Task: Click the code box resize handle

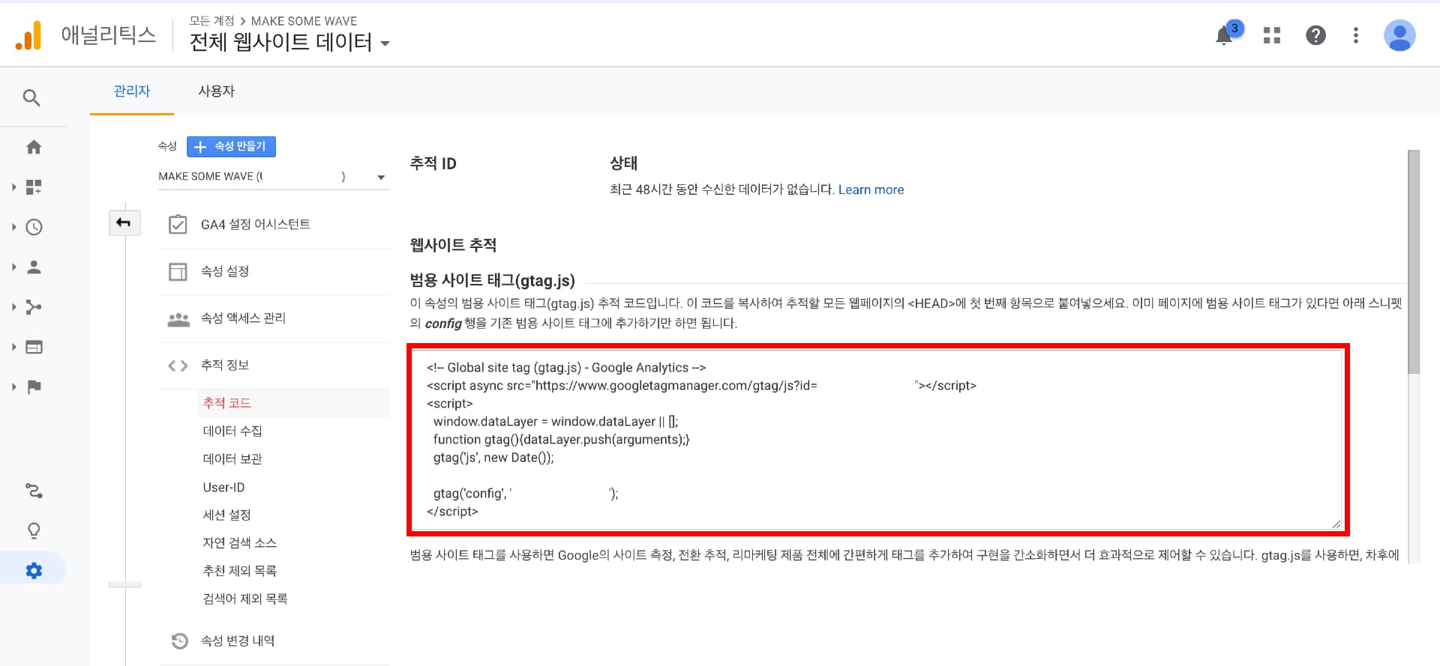Action: (1336, 524)
